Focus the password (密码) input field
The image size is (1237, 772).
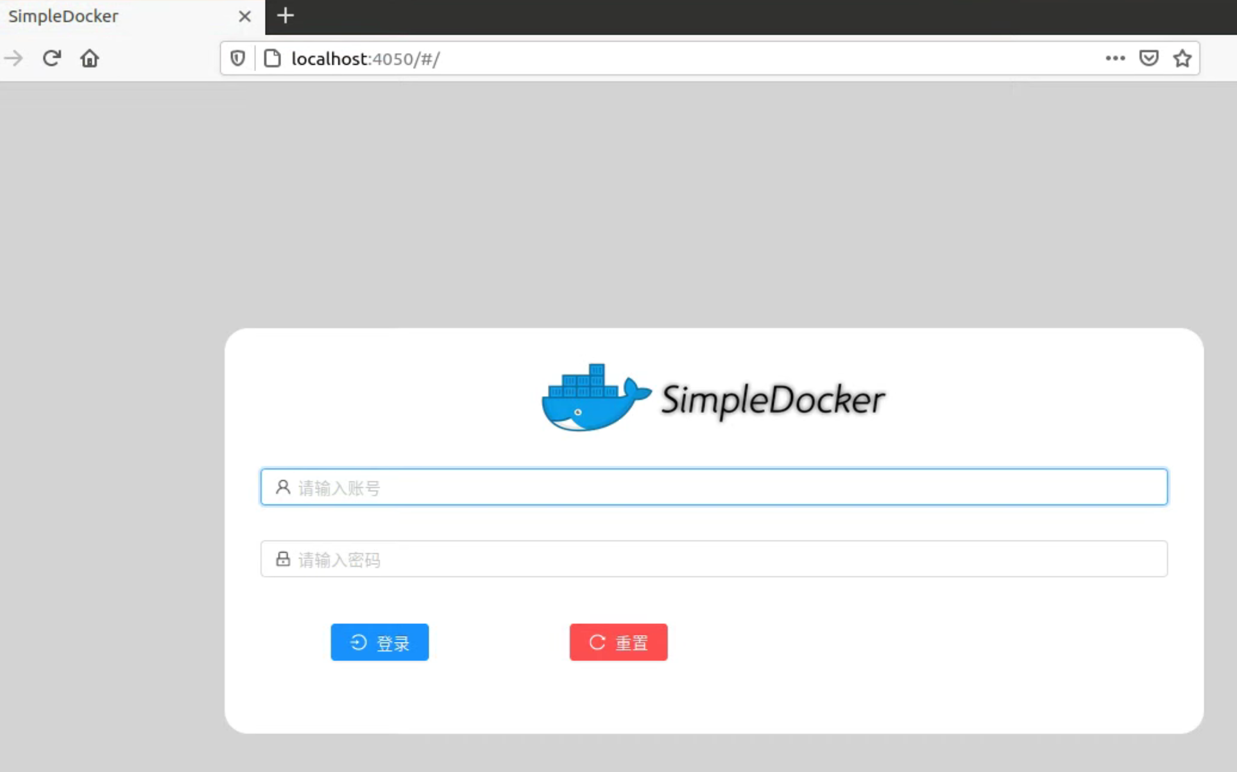(713, 559)
